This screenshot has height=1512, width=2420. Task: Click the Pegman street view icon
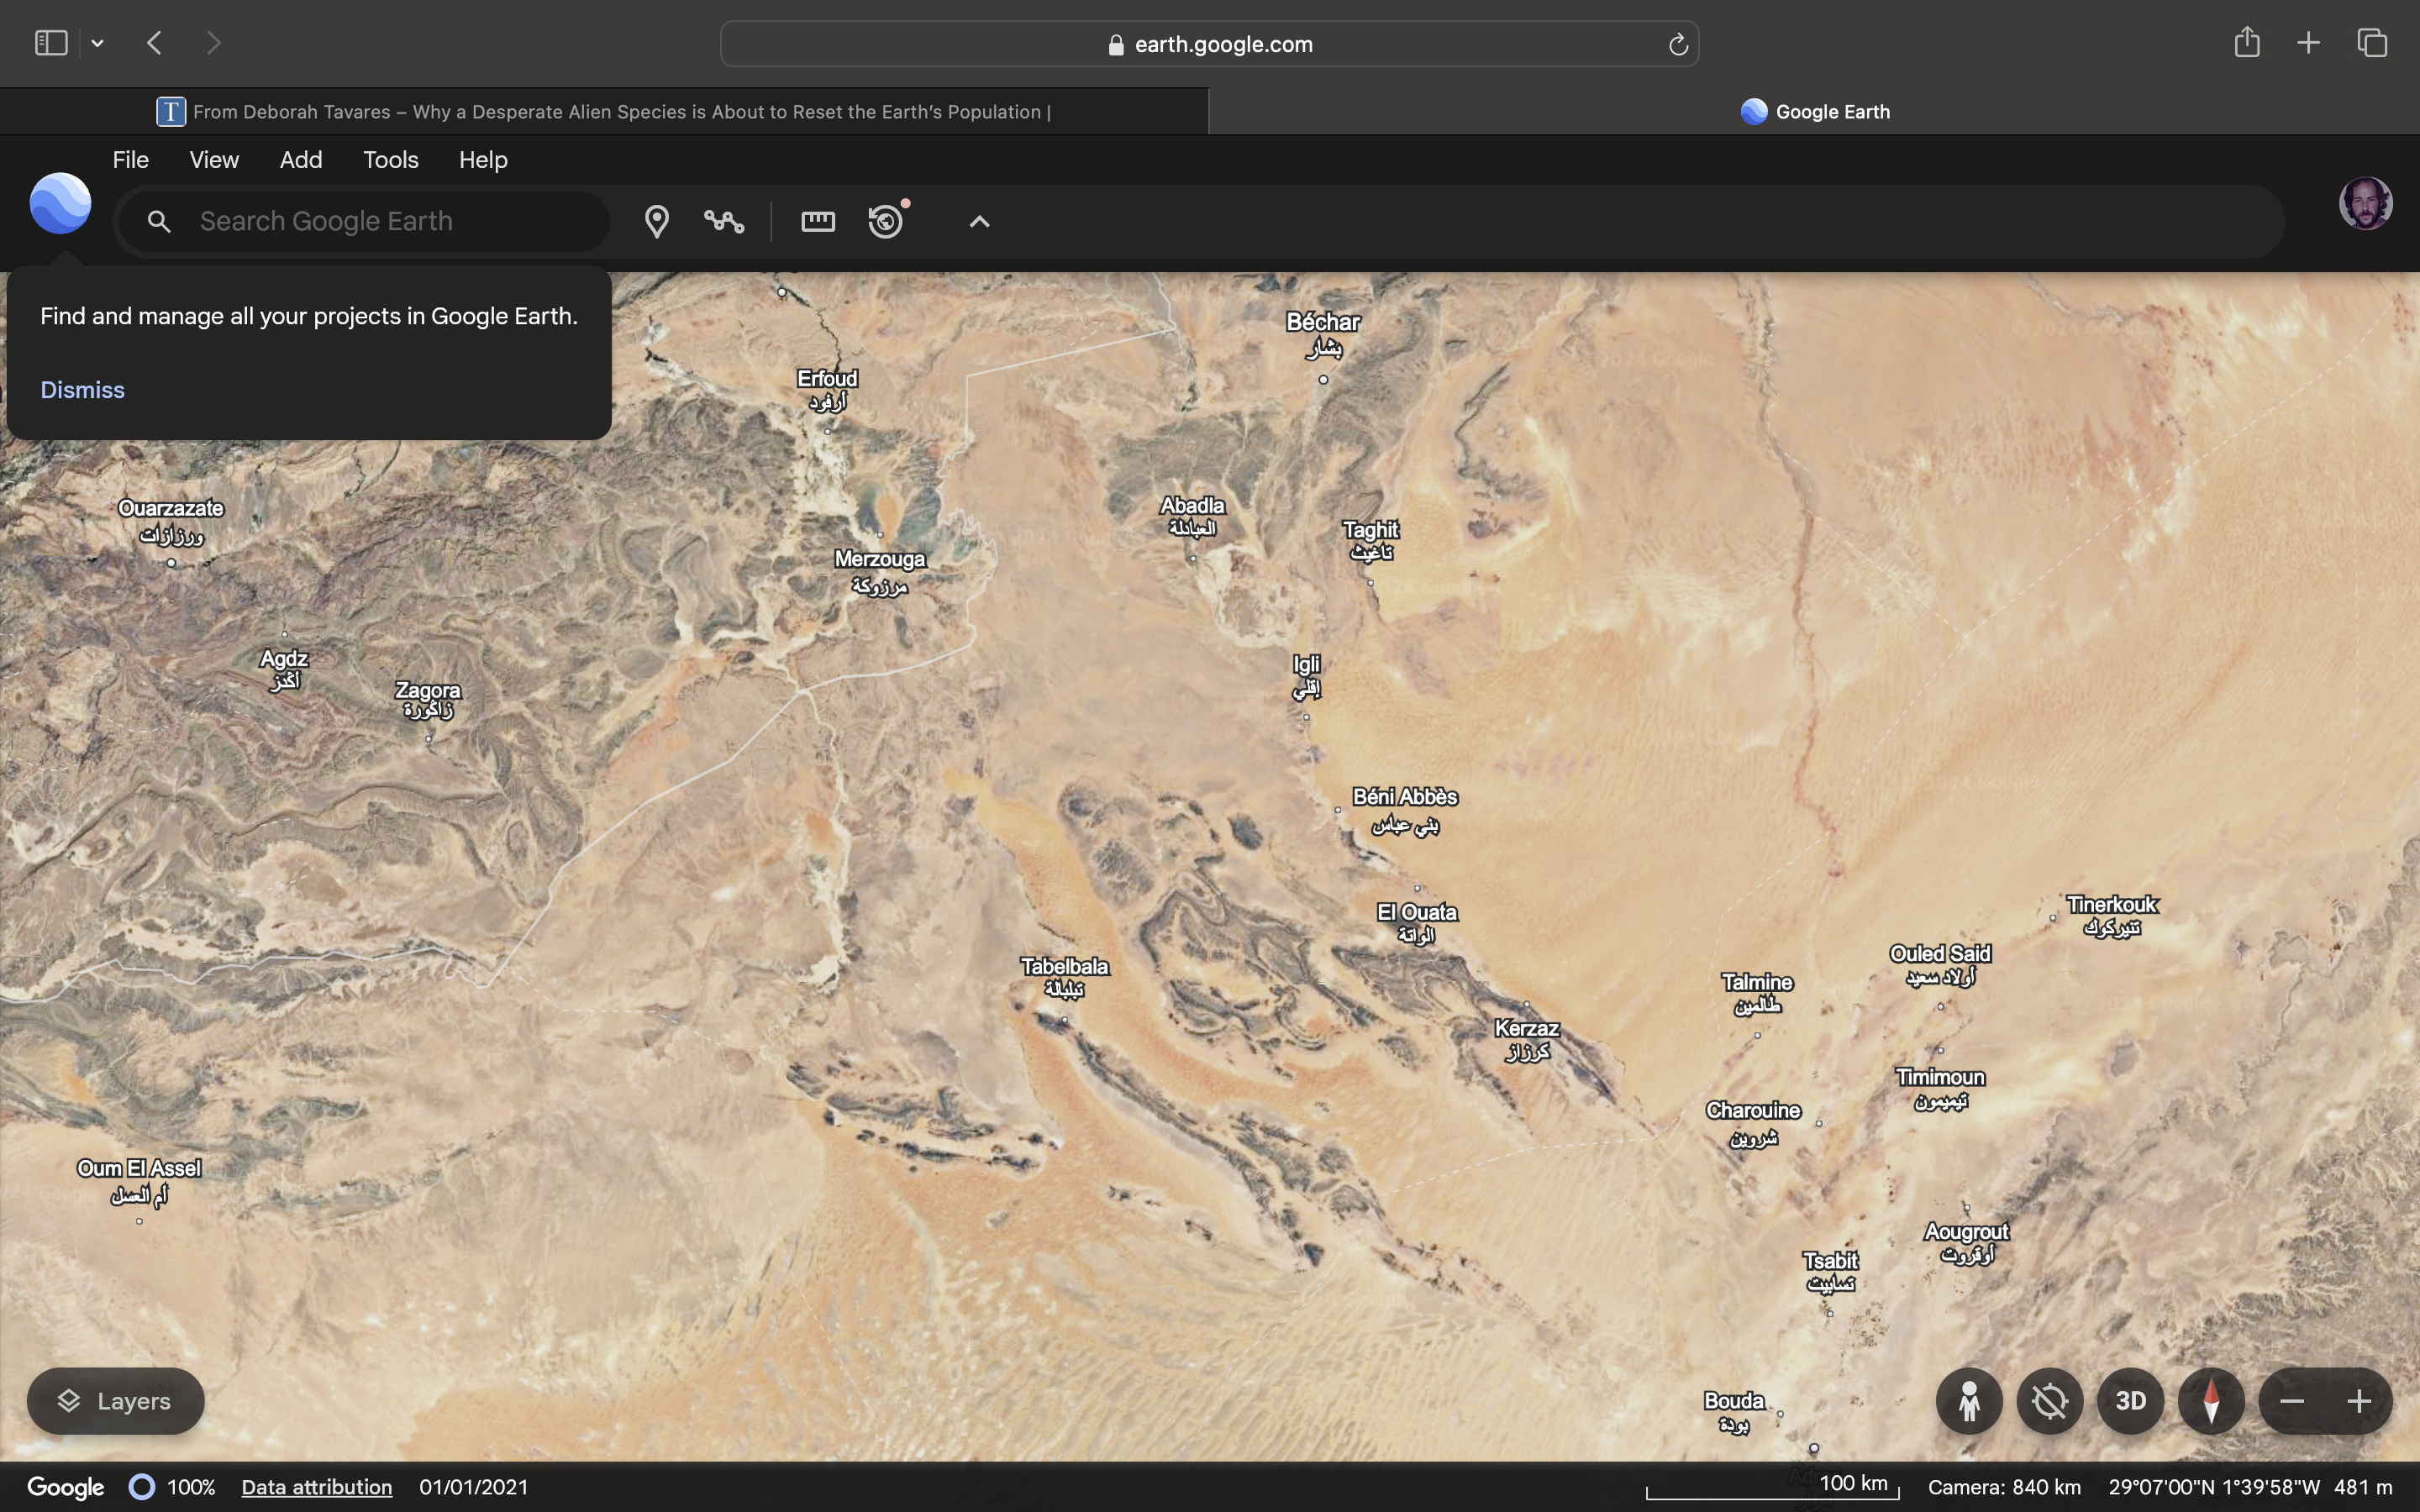point(1969,1400)
